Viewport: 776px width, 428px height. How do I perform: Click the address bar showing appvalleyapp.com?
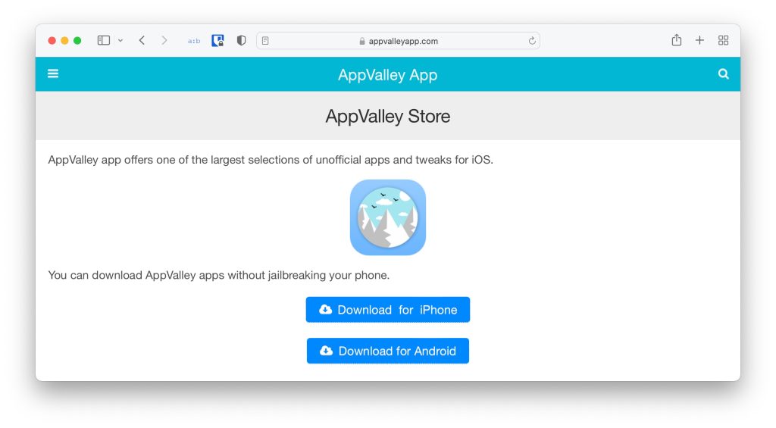coord(398,41)
